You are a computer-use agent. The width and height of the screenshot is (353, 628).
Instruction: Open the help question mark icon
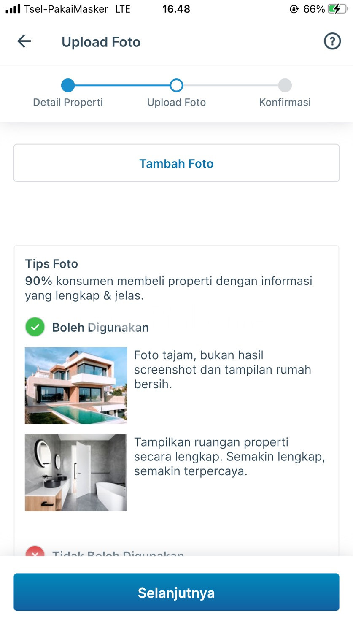tap(332, 41)
